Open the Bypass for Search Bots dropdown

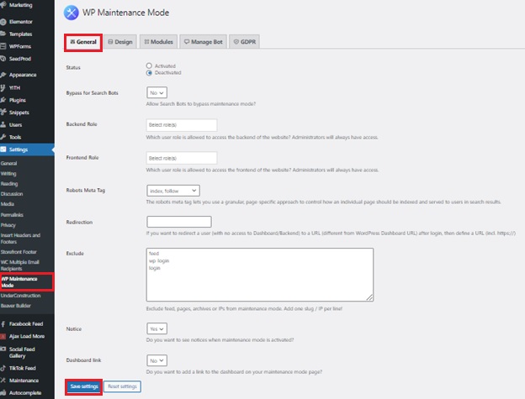pos(156,92)
